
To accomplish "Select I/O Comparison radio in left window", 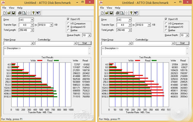I will coord(68,23).
